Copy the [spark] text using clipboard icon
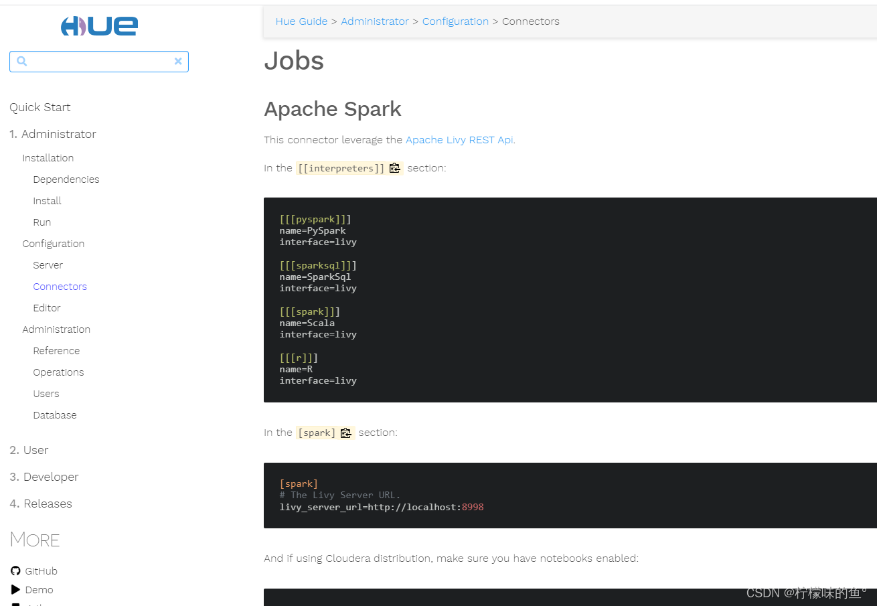The height and width of the screenshot is (606, 877). (346, 433)
